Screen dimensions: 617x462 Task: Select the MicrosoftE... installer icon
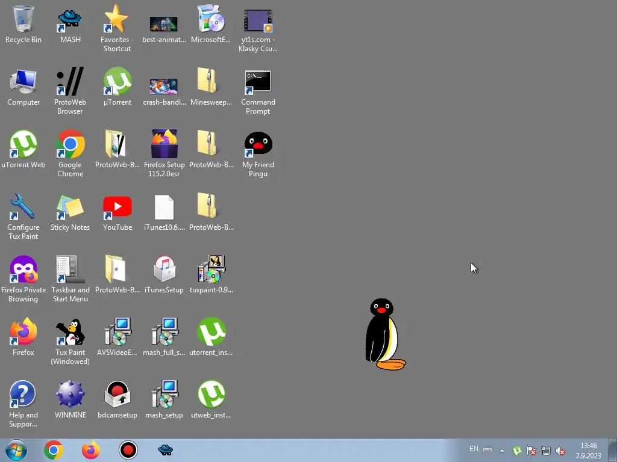tap(210, 24)
